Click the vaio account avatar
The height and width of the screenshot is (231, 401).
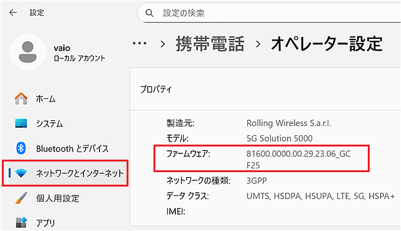coord(28,52)
